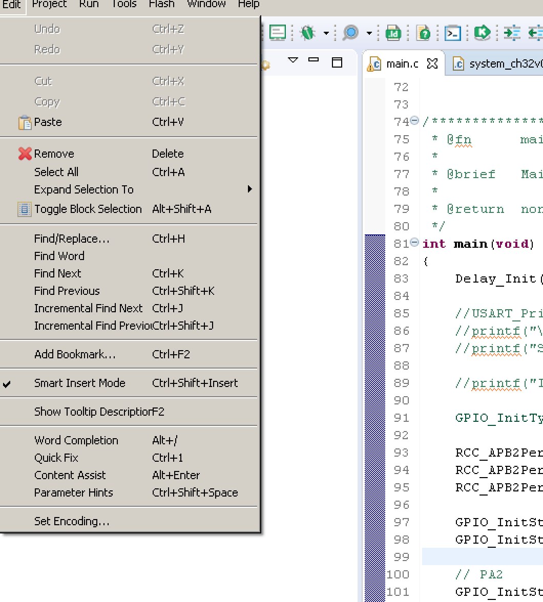Close the open Edit menu via its title
Viewport: 543px width, 602px height.
click(x=12, y=4)
